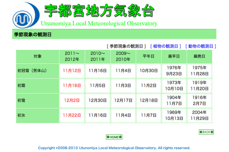Image resolution: width=229 pixels, height=152 pixels.
Task: Select the 最早日 column header
Action: (174, 56)
